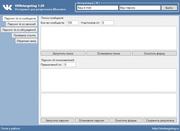Click Очистить формы button

coord(126,120)
